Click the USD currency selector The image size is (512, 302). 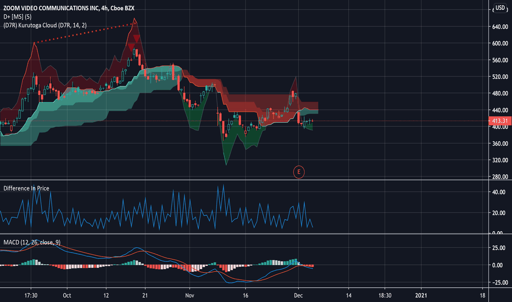tap(500, 8)
